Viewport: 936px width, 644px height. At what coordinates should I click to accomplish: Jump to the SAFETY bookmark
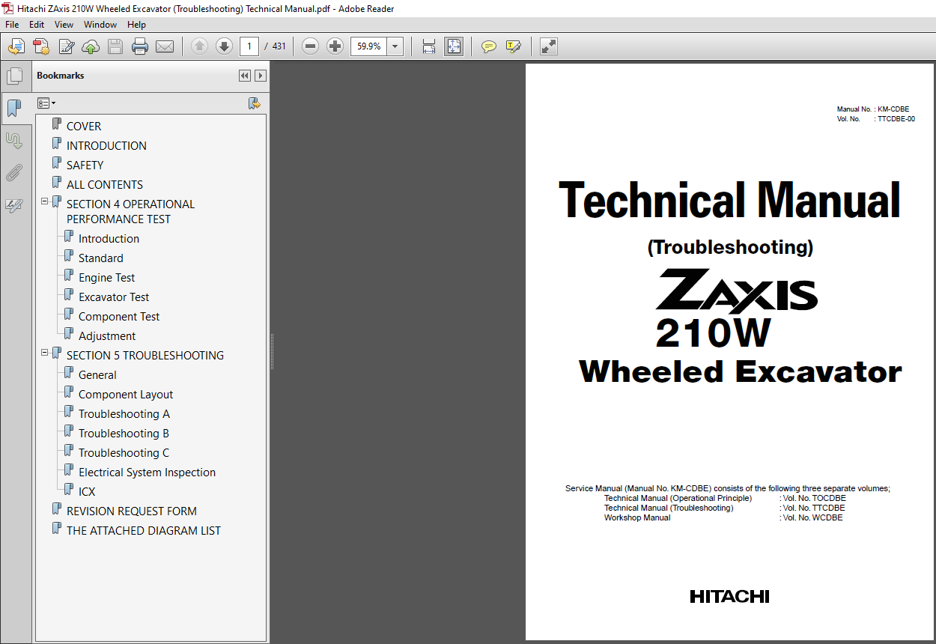point(85,165)
